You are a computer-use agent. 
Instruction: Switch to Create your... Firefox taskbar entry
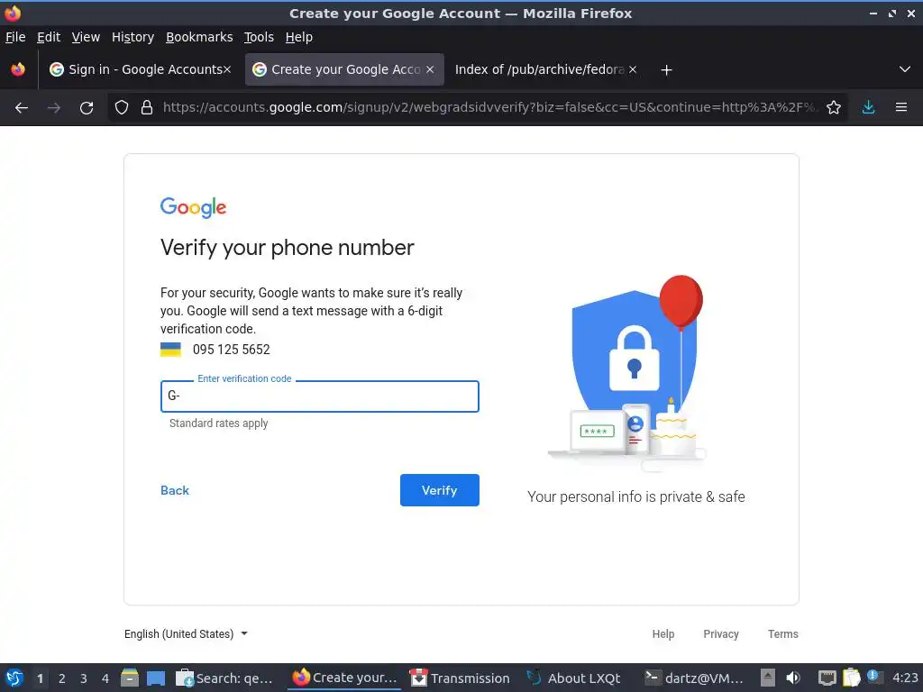[x=345, y=678]
